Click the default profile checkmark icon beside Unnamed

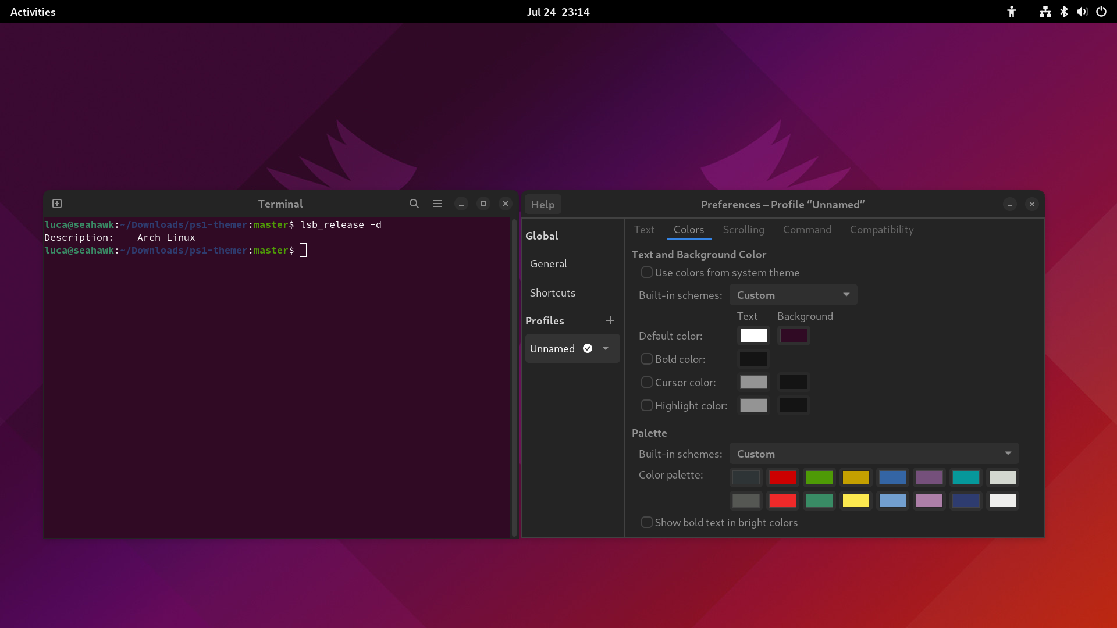click(588, 348)
